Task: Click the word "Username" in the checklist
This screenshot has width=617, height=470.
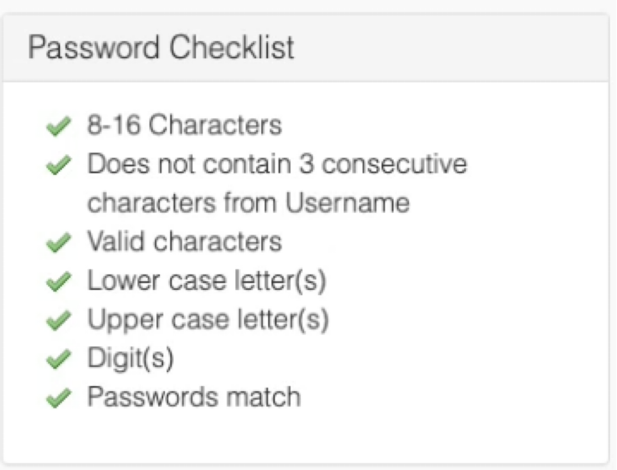Action: point(348,203)
